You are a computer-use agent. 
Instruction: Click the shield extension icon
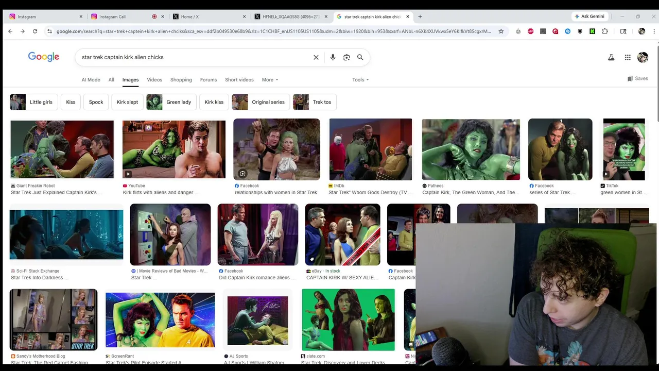[580, 31]
